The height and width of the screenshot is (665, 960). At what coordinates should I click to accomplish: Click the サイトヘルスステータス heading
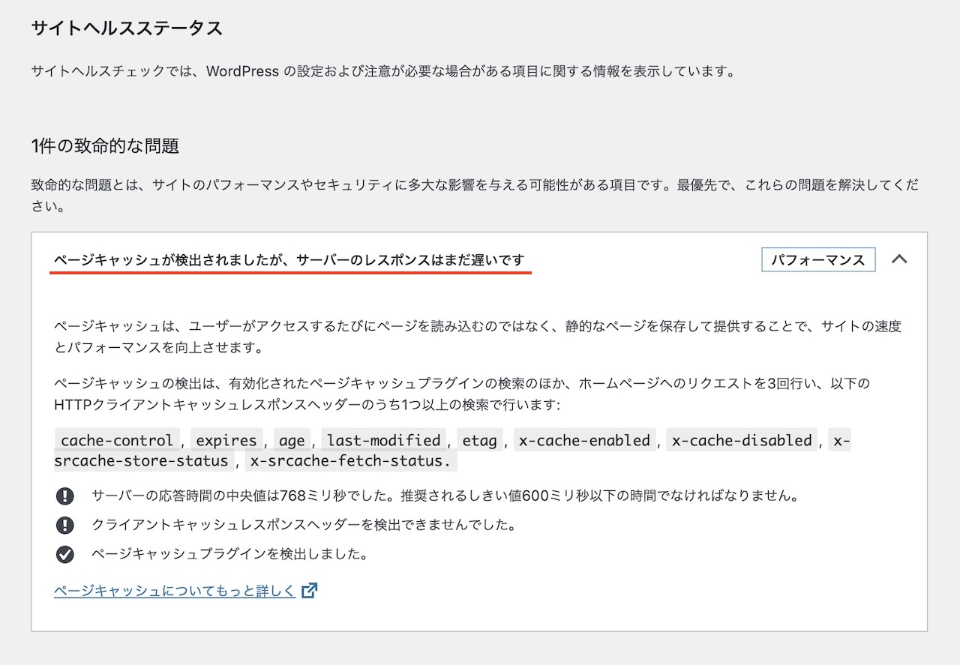tap(127, 28)
